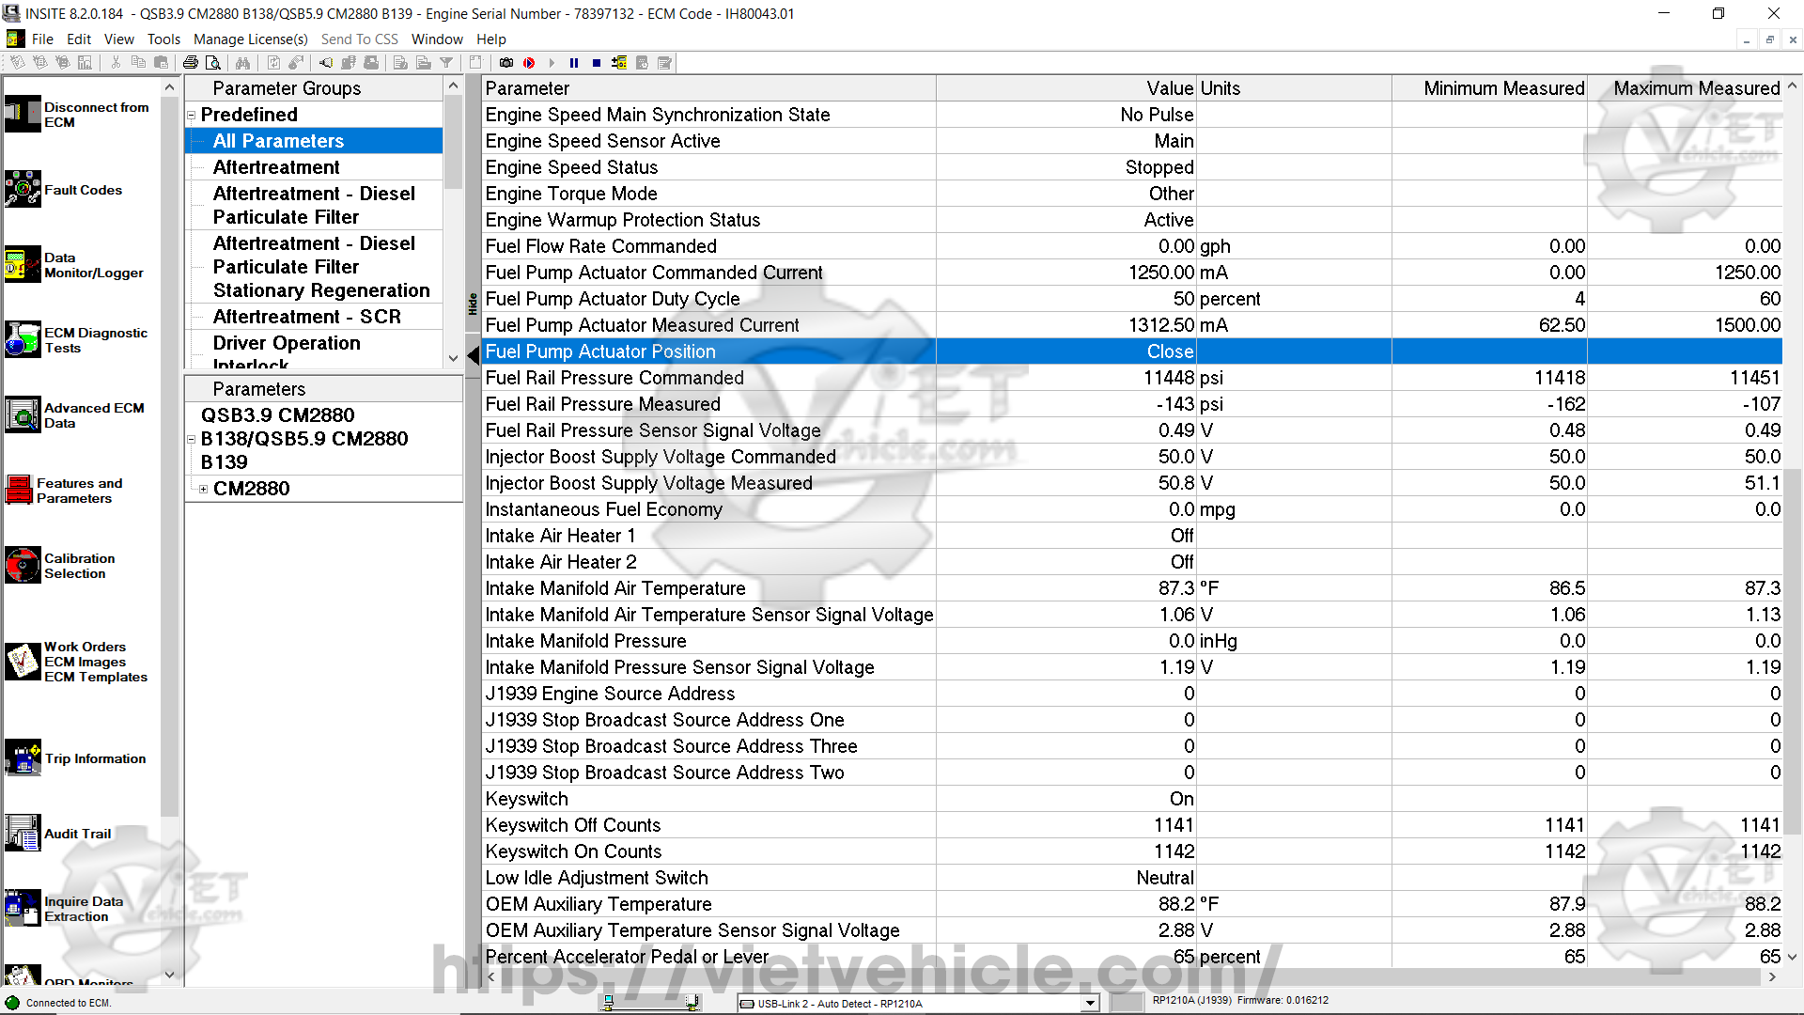Open Calibration Selection icon
This screenshot has height=1015, width=1804.
click(x=23, y=565)
